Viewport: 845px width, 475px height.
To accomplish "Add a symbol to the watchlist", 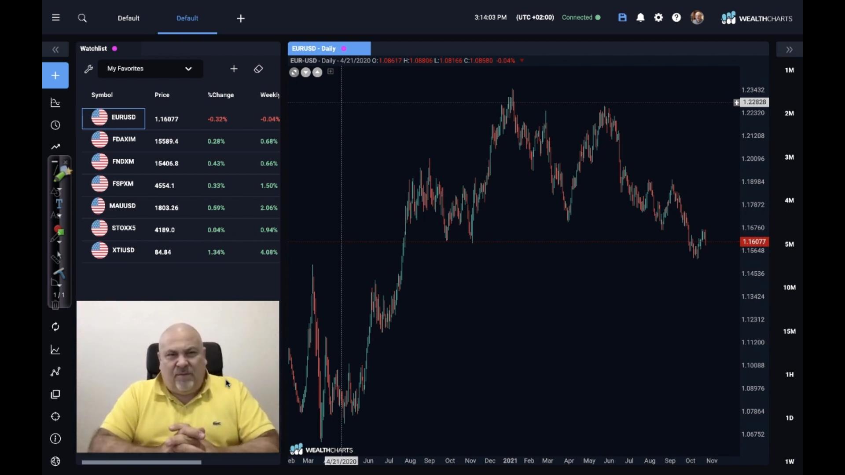I will click(x=234, y=69).
